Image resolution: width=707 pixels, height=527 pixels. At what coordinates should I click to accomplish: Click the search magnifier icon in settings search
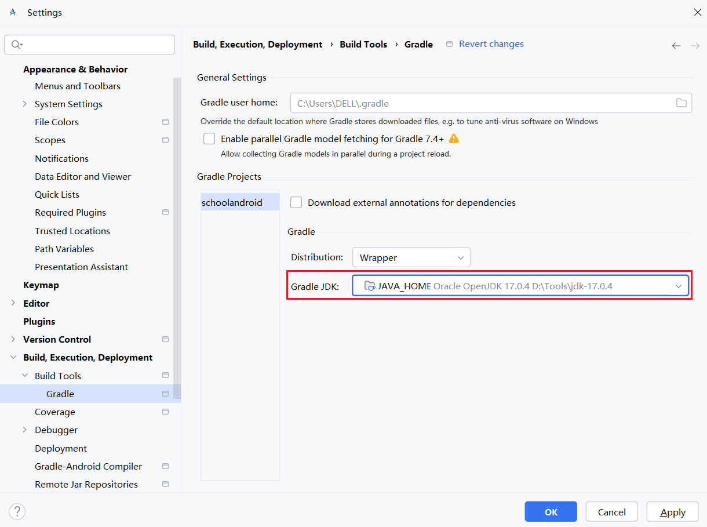pyautogui.click(x=16, y=45)
